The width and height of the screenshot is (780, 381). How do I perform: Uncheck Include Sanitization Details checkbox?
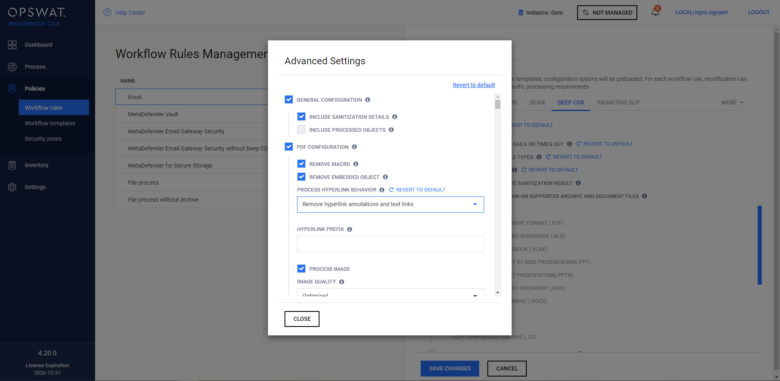(x=301, y=117)
